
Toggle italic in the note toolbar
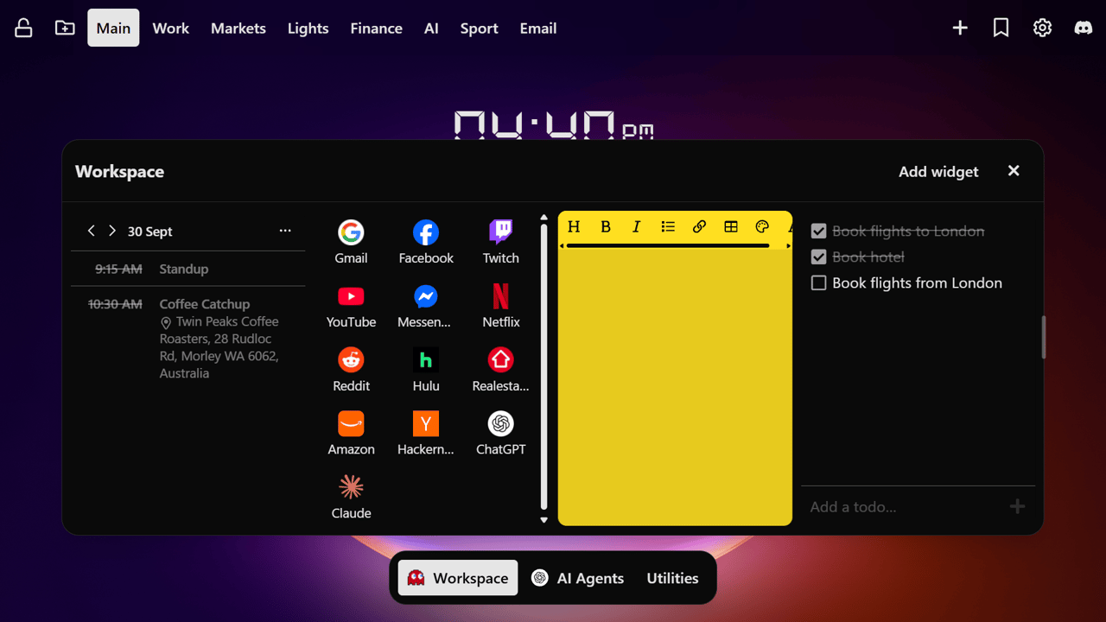point(637,226)
